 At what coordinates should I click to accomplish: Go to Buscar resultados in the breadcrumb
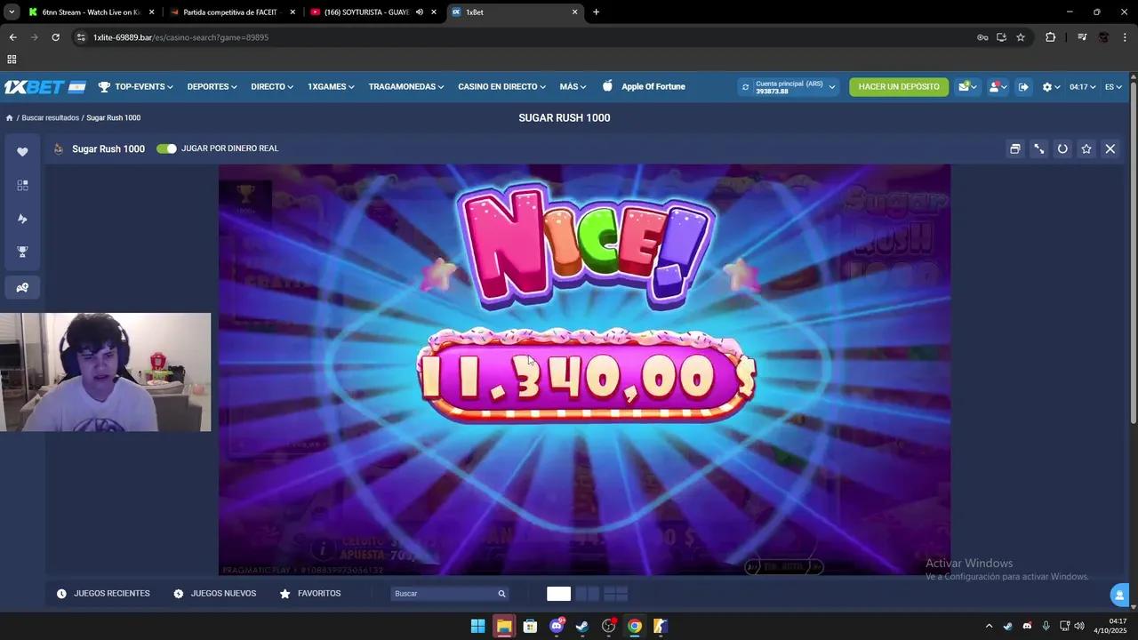51,118
